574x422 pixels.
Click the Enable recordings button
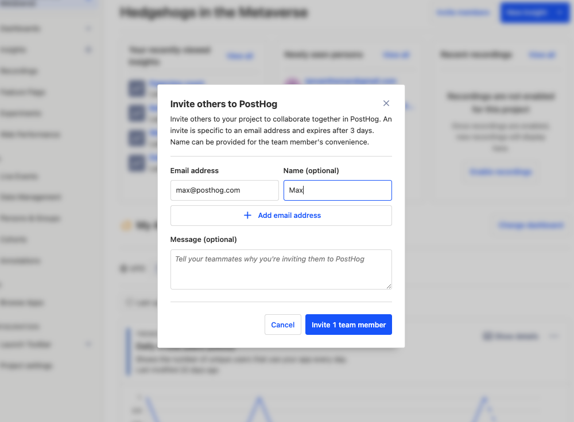[x=501, y=171]
